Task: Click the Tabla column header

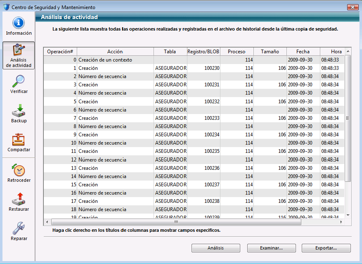Action: pyautogui.click(x=170, y=52)
